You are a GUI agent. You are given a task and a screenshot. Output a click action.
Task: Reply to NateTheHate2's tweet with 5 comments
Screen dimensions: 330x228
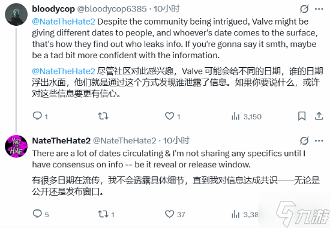click(x=41, y=214)
